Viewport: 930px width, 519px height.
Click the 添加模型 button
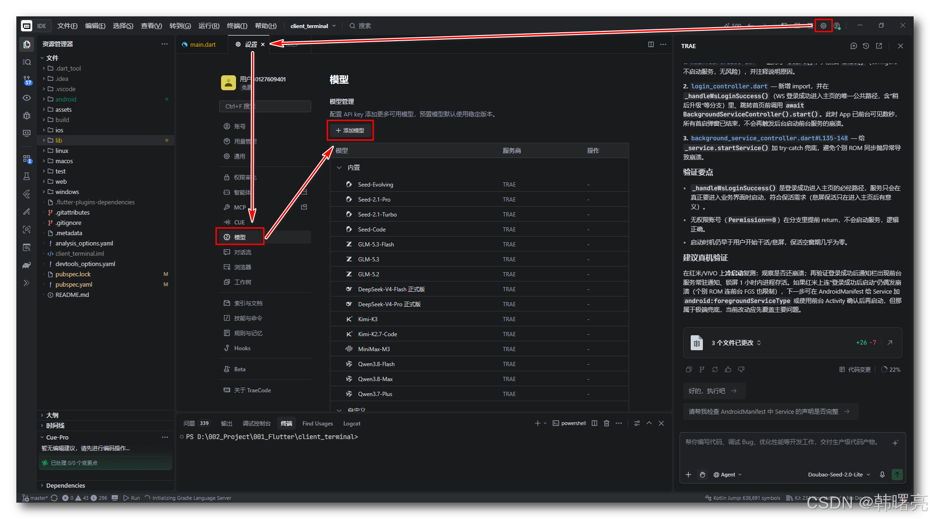click(x=350, y=130)
